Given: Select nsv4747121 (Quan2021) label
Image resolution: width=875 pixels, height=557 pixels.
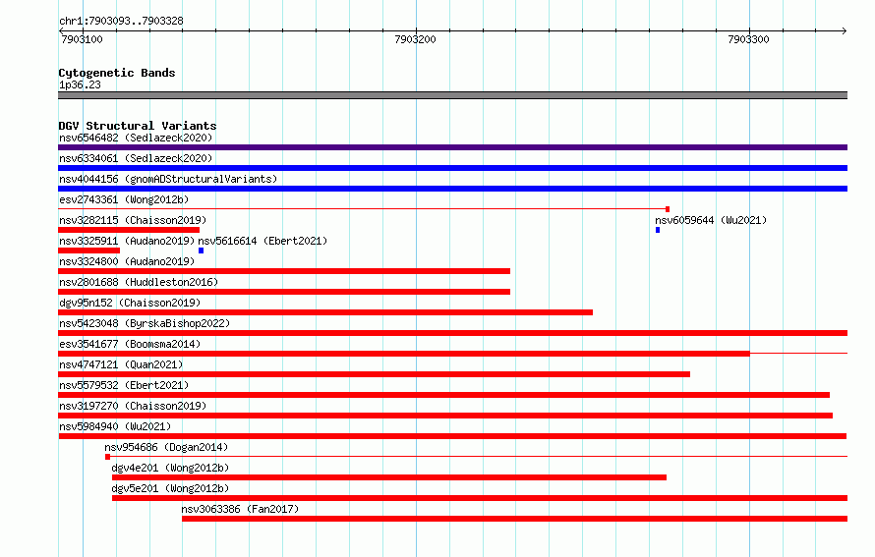Looking at the screenshot, I should (121, 364).
